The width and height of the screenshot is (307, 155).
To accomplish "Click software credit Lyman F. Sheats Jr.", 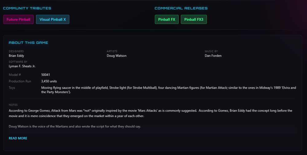I will [x=22, y=66].
